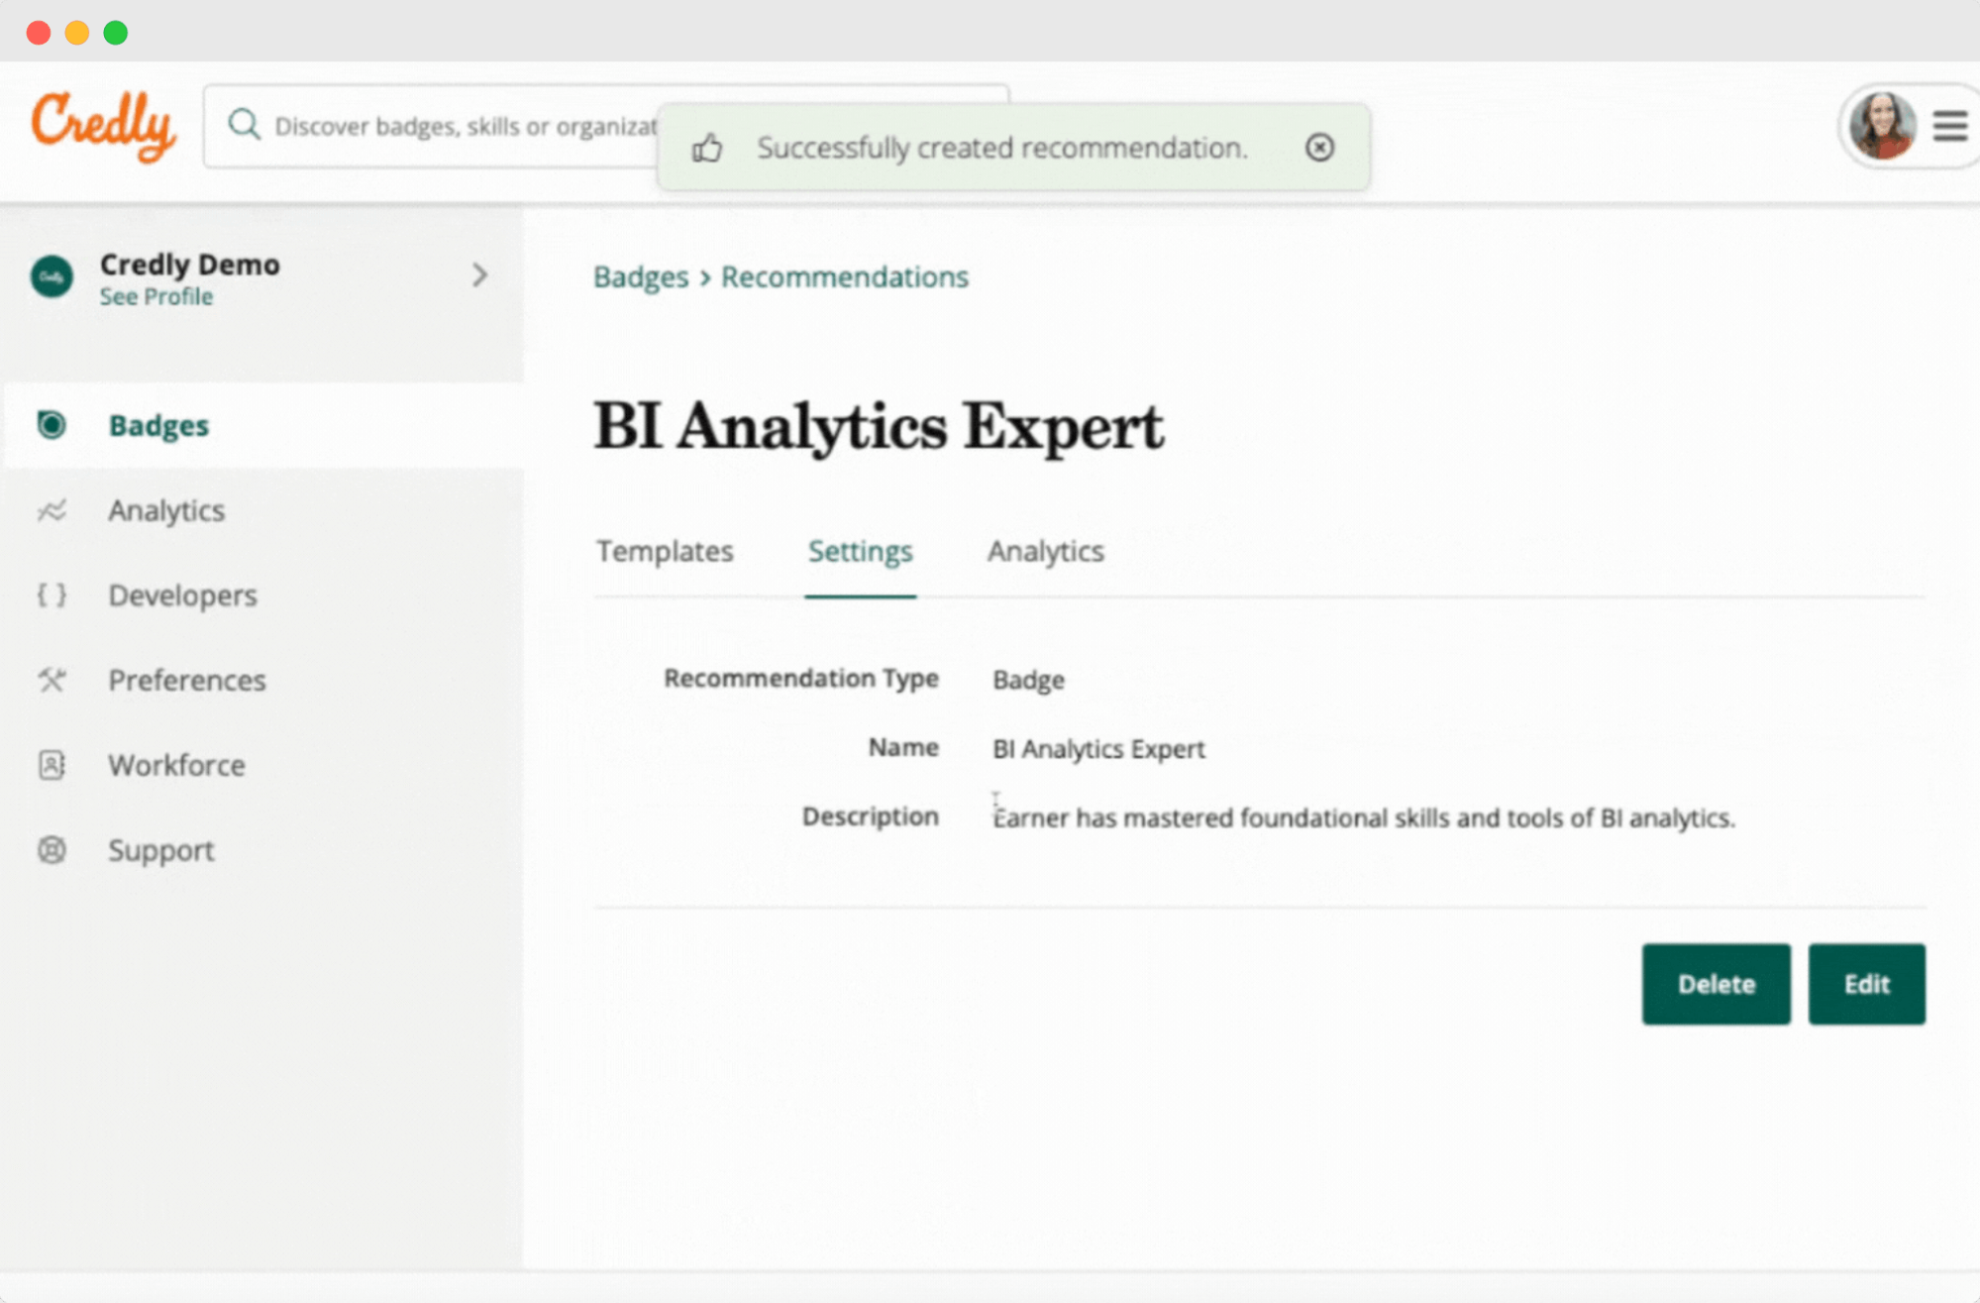Open Badges in the sidebar
Image resolution: width=1980 pixels, height=1303 pixels.
pyautogui.click(x=263, y=425)
